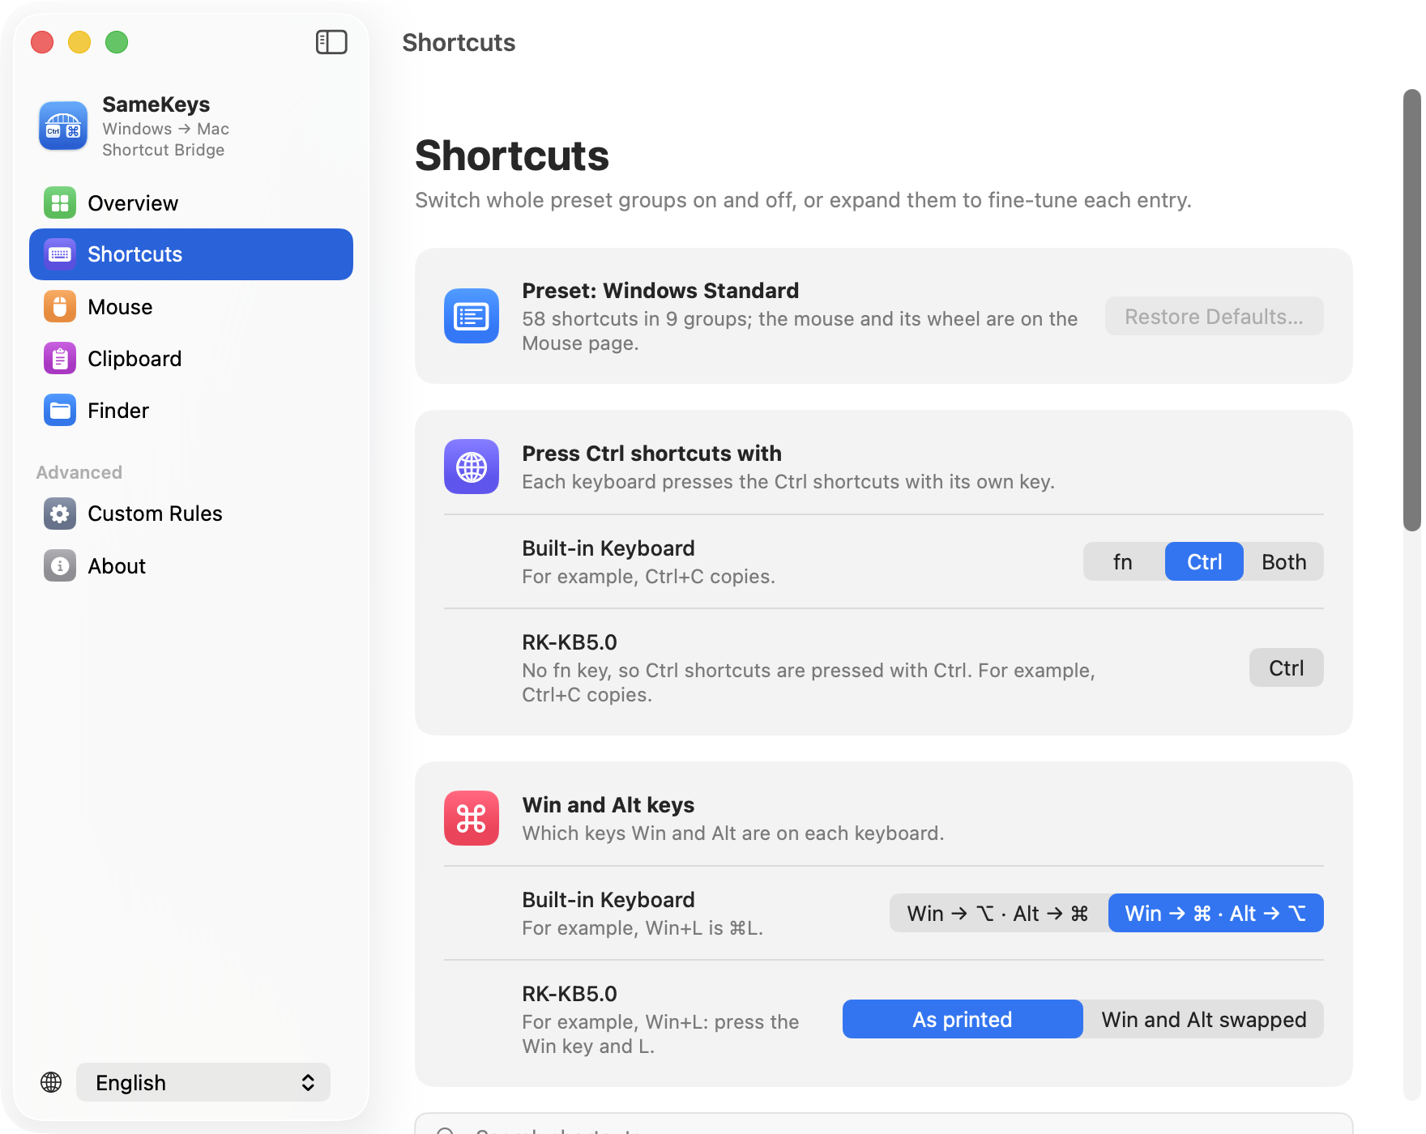Select Both for Built-in Keyboard
Image resolution: width=1426 pixels, height=1134 pixels.
click(x=1283, y=561)
